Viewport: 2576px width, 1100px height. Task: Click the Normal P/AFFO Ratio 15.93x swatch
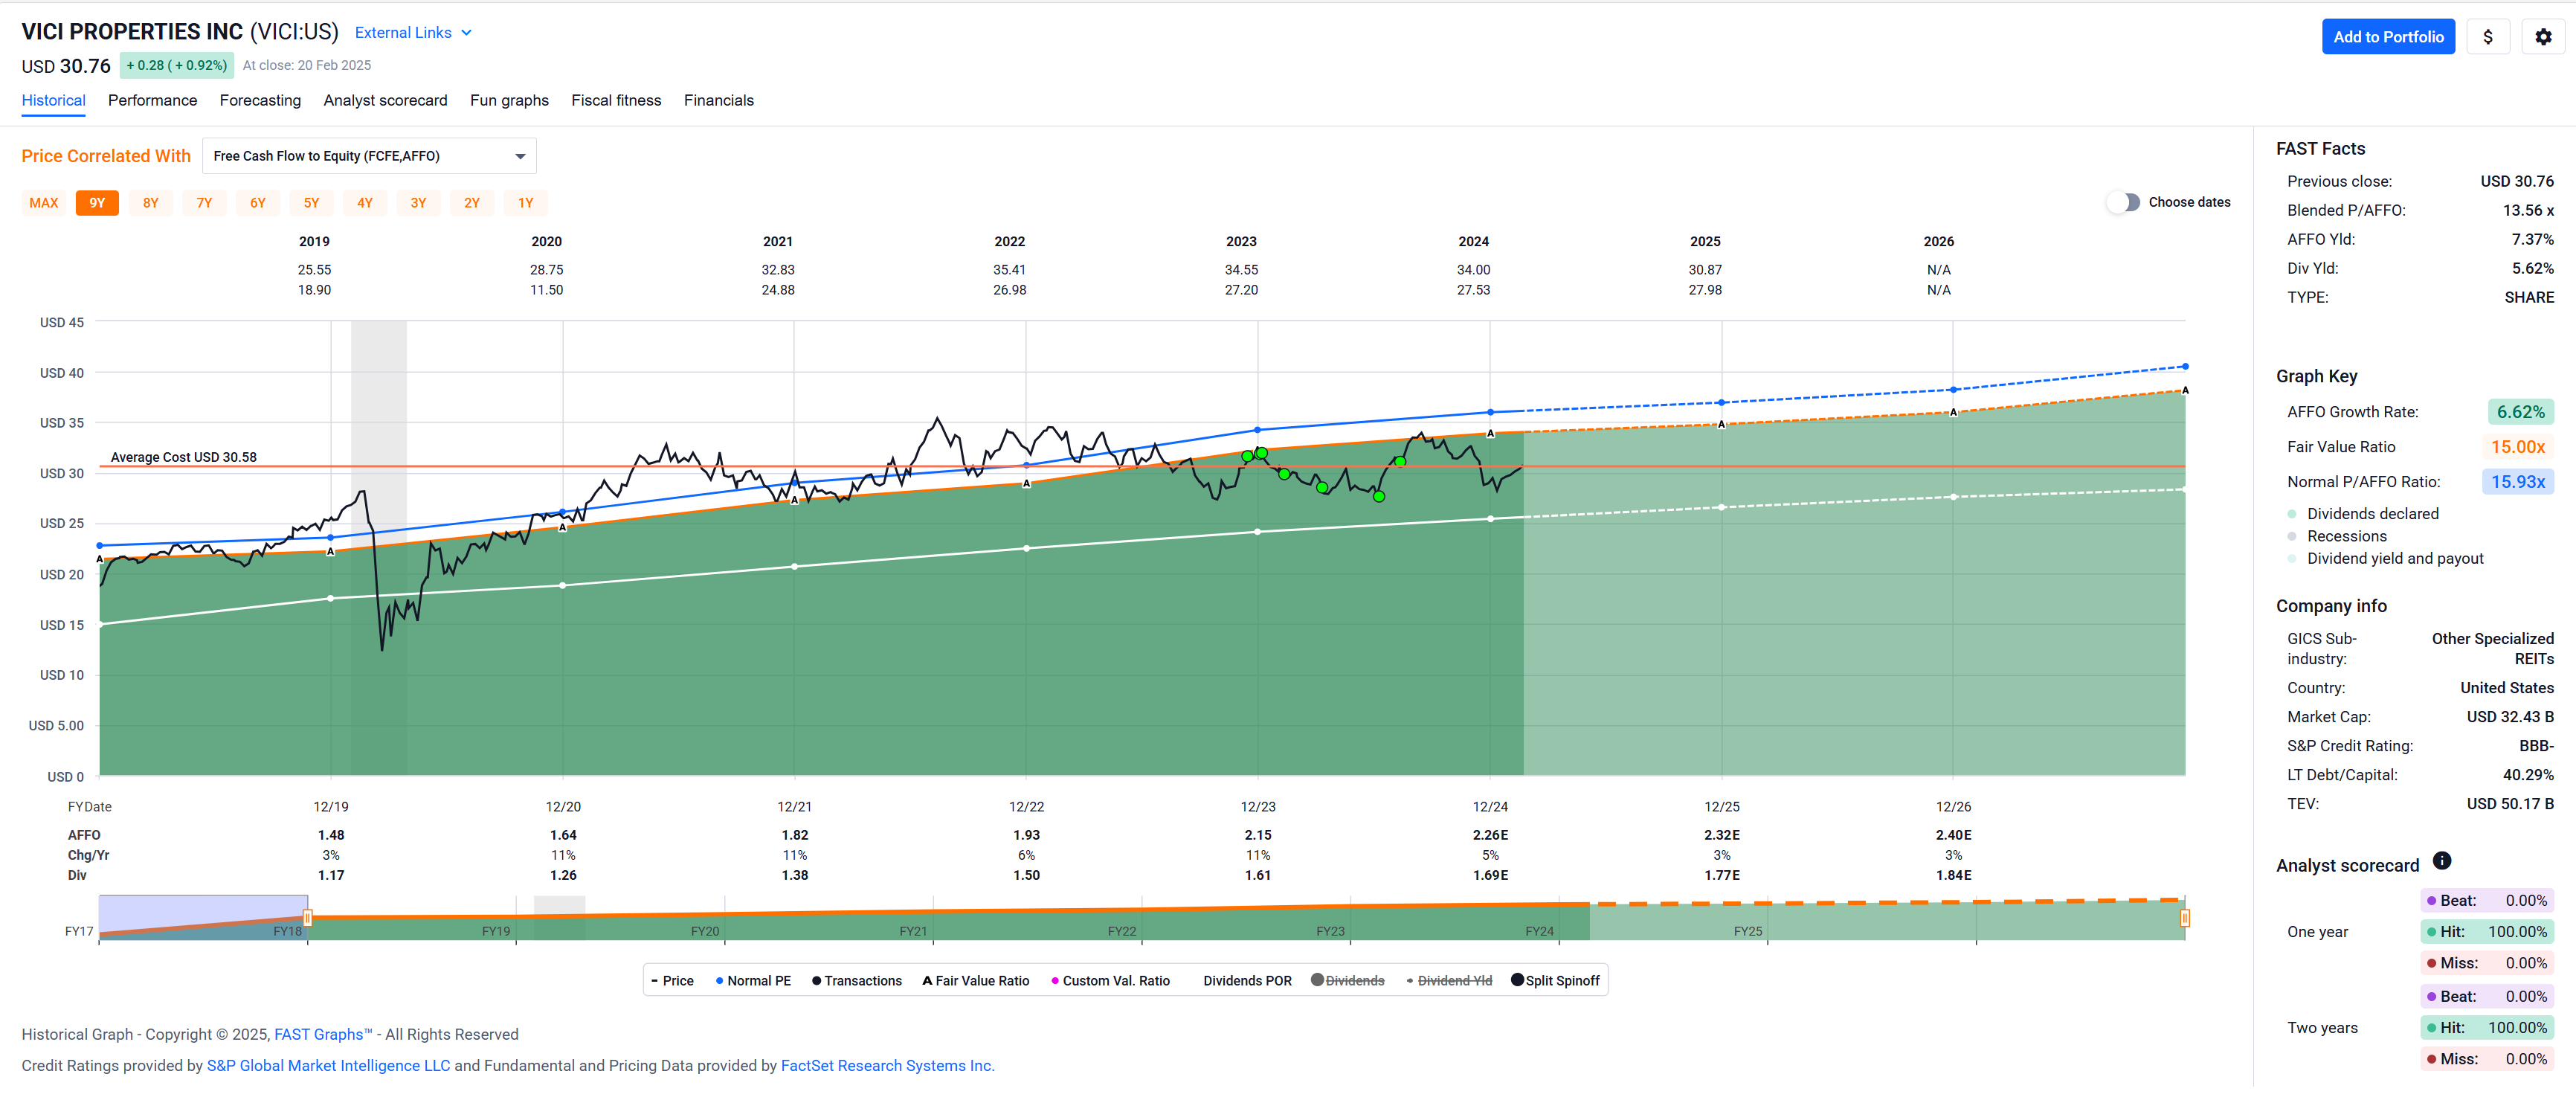click(2517, 482)
